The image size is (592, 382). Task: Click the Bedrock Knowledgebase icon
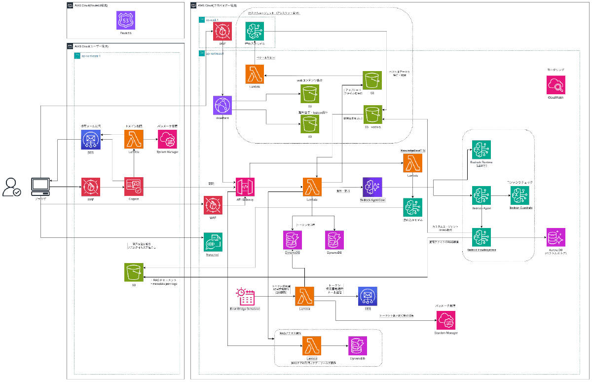click(x=481, y=237)
